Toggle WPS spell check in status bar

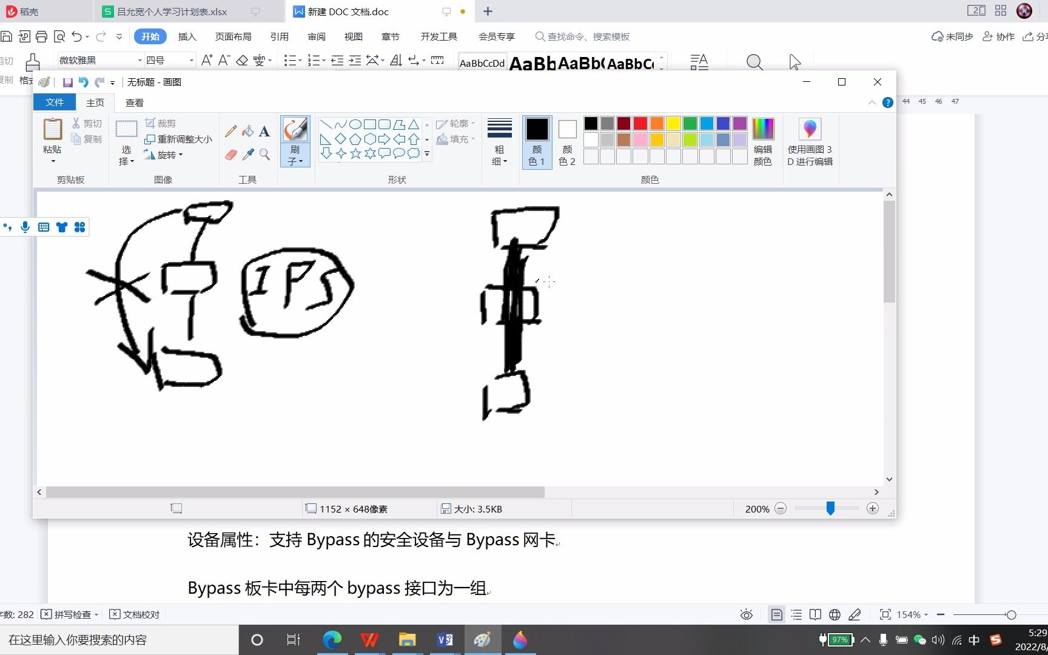point(69,614)
